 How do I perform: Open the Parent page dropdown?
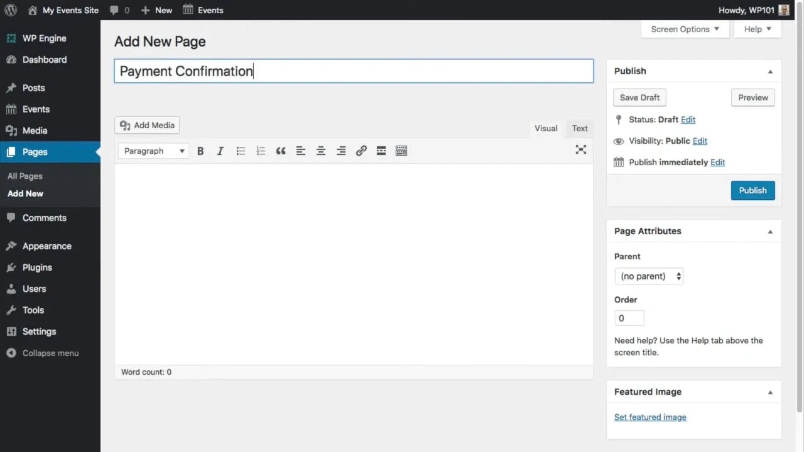pyautogui.click(x=649, y=276)
